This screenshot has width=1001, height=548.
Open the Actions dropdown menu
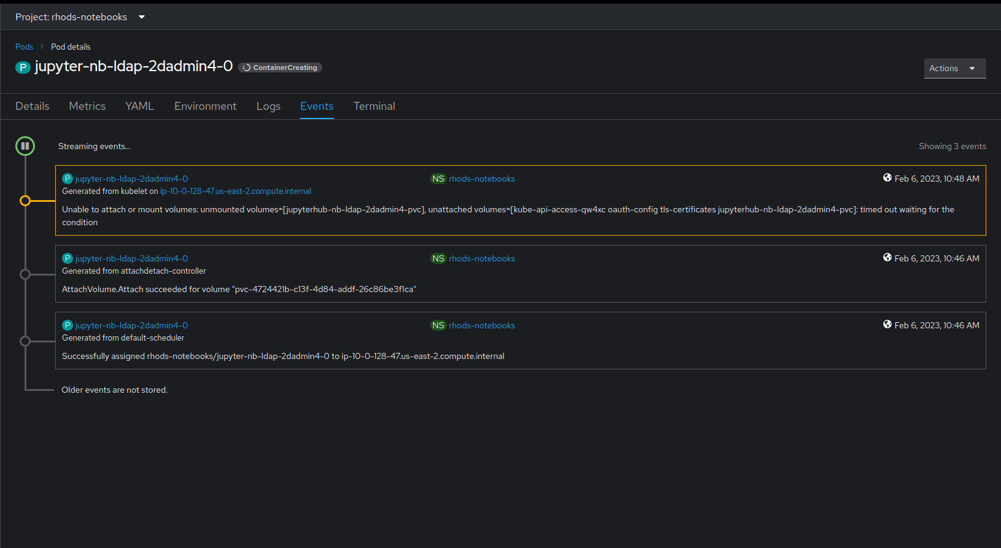point(954,68)
